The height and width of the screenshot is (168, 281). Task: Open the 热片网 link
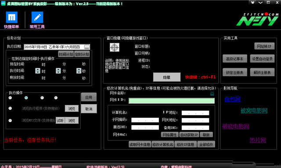258,140
